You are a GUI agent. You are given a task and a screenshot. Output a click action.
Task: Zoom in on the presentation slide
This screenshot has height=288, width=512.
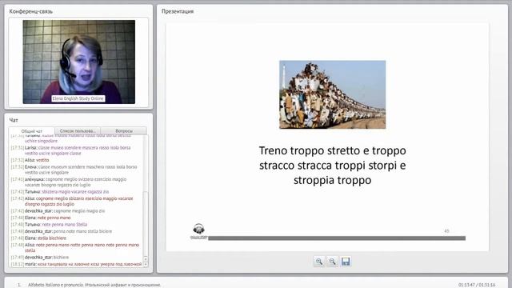coord(319,262)
